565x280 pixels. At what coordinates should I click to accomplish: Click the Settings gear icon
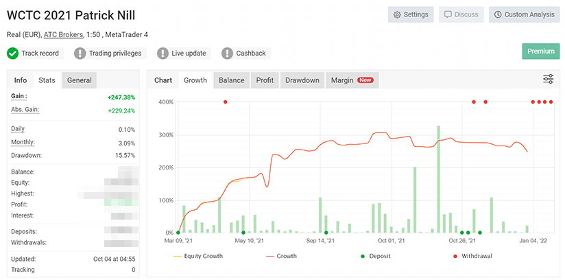(x=396, y=14)
